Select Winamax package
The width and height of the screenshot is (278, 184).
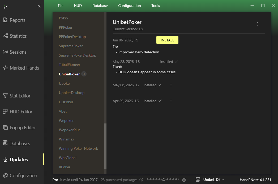pos(66,139)
